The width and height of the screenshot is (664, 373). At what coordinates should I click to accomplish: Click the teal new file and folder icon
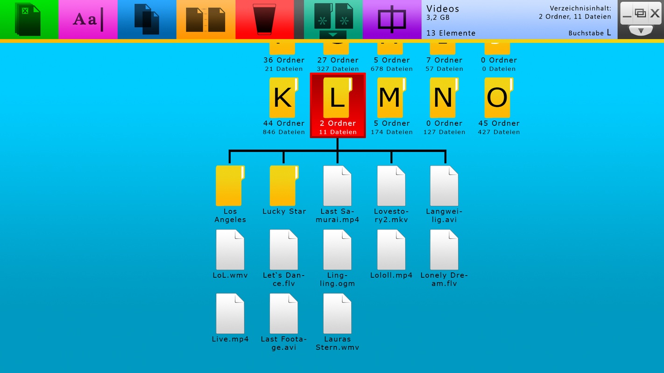point(333,15)
